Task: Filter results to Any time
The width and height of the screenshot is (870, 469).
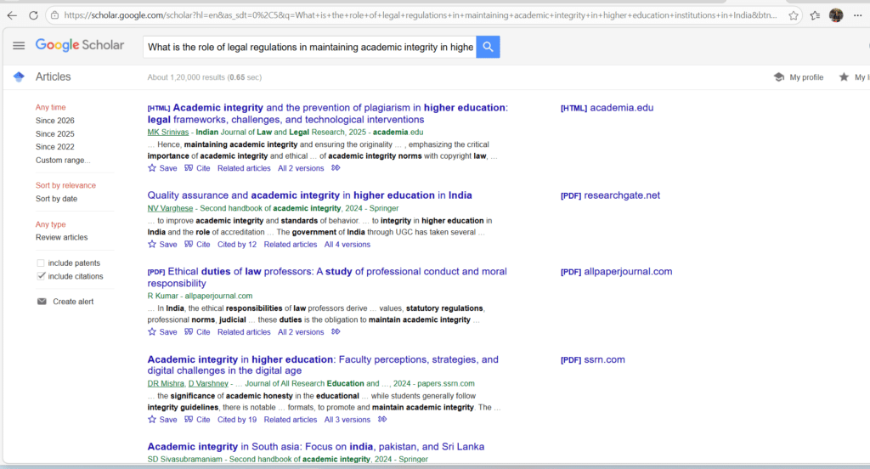Action: [x=50, y=107]
